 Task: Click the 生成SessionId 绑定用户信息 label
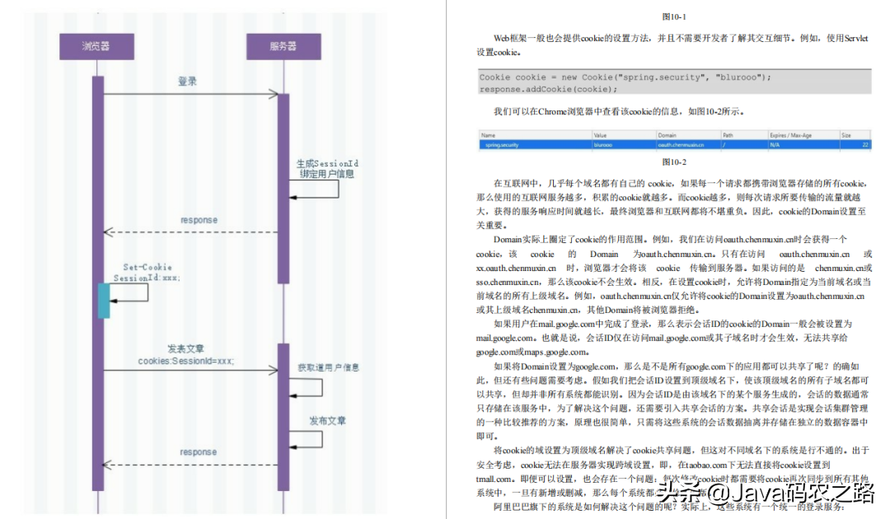pos(327,168)
